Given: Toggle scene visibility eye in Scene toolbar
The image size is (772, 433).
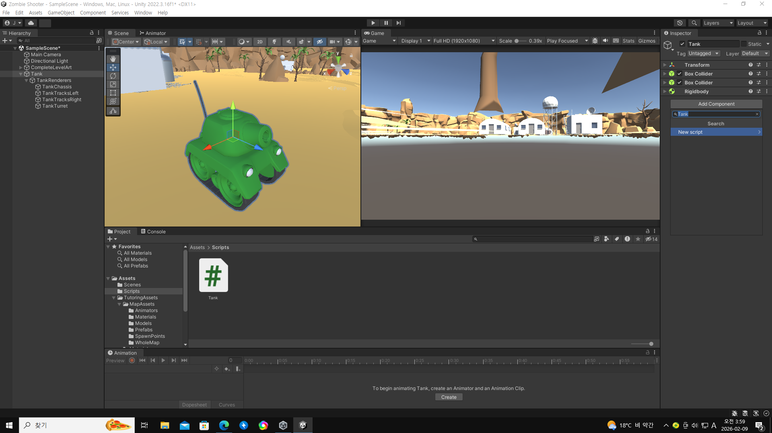Looking at the screenshot, I should pos(320,42).
